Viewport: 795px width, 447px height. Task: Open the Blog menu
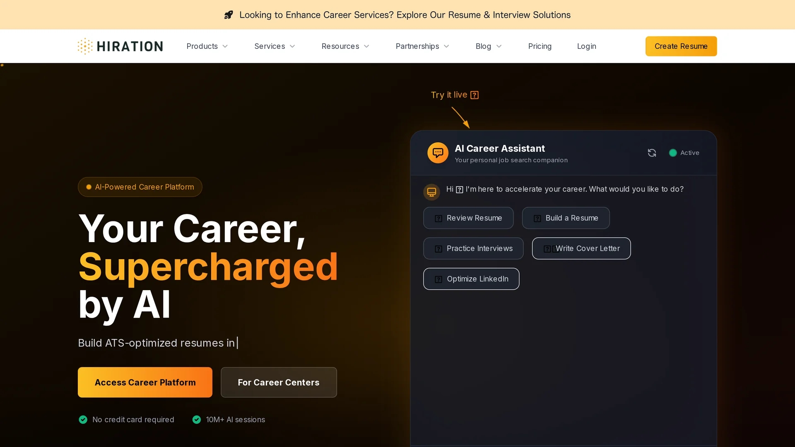click(x=489, y=46)
